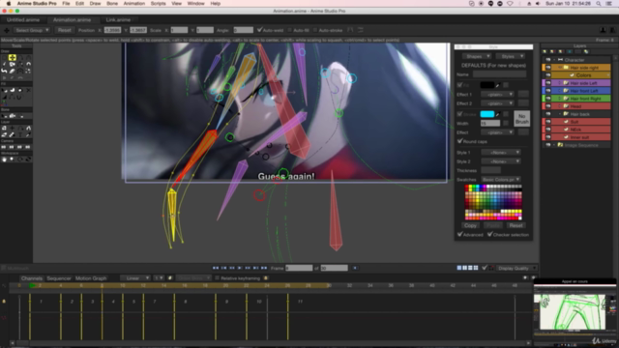The image size is (619, 348).
Task: Toggle the Auto-weld checkbox
Action: click(x=259, y=30)
